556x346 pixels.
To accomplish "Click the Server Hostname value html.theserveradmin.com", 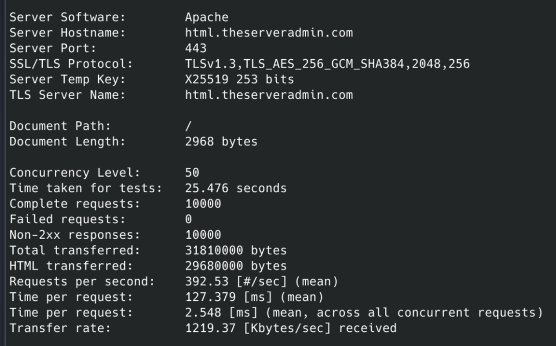I will (x=269, y=33).
